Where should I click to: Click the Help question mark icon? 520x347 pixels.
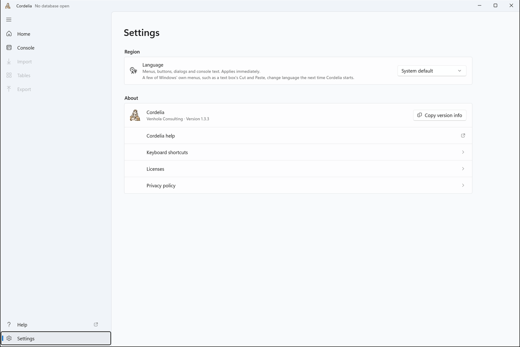tap(9, 325)
